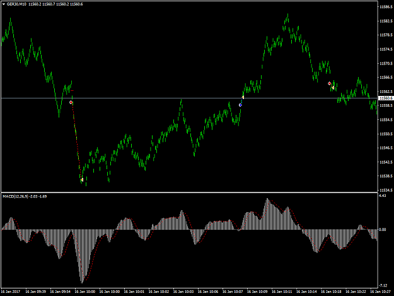Click price scale value 11586.5
The height and width of the screenshot is (296, 394).
386,7
